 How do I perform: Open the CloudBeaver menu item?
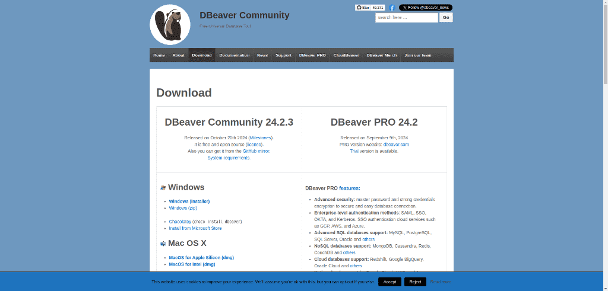346,55
